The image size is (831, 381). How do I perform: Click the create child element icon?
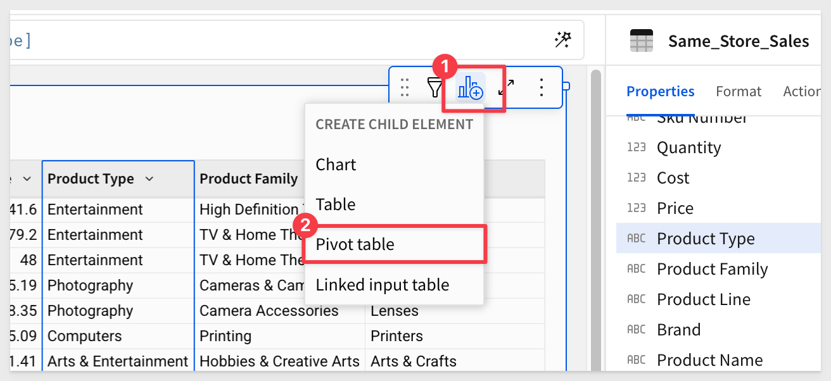tap(470, 87)
